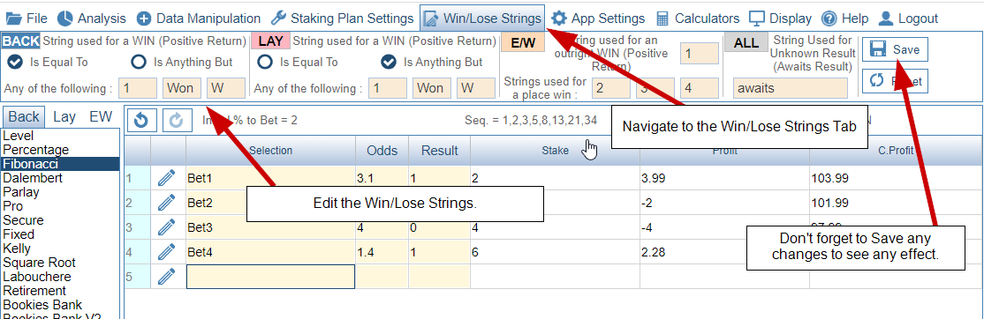Open the File menu
Image resolution: width=984 pixels, height=319 pixels.
[x=26, y=19]
